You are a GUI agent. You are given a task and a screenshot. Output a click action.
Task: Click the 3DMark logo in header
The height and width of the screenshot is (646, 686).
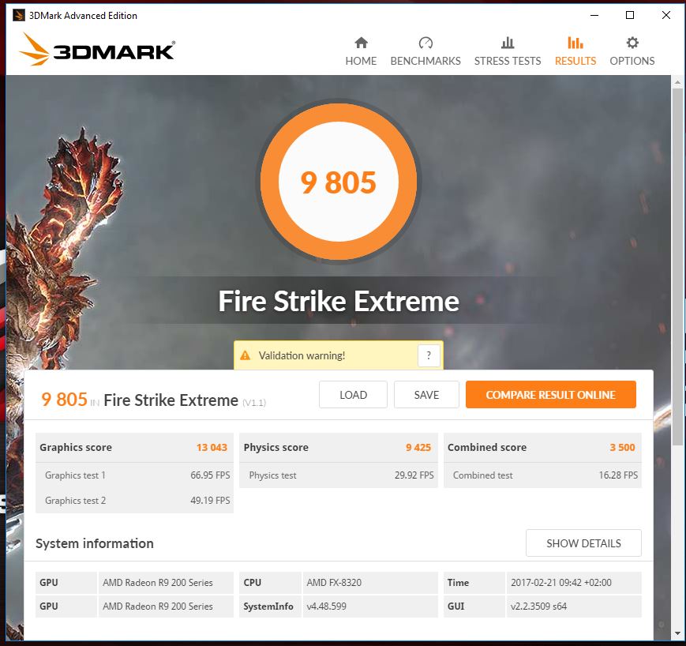pos(97,50)
